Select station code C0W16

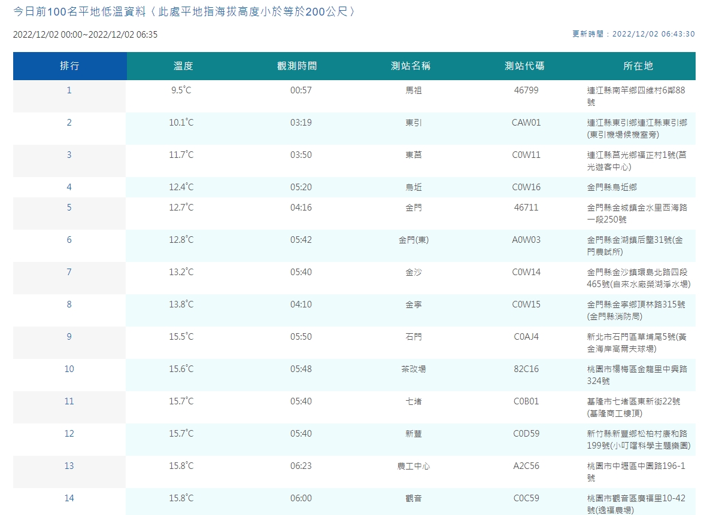tap(526, 187)
